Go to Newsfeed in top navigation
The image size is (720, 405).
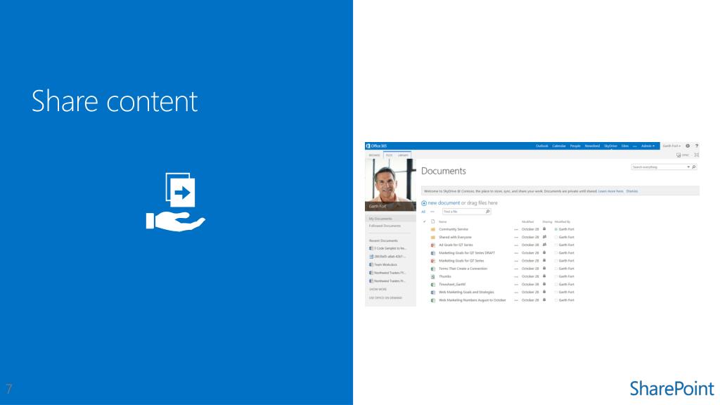[592, 146]
